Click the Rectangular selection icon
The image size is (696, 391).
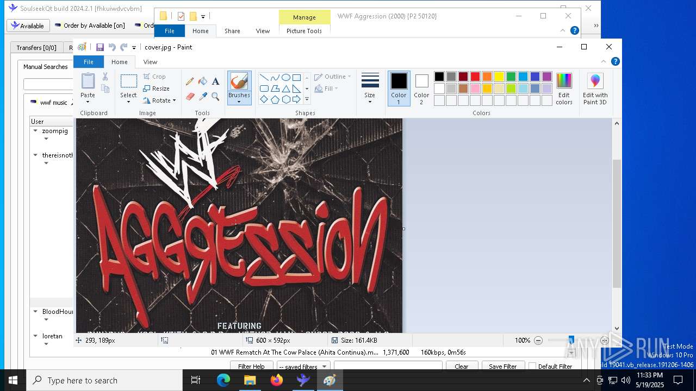[129, 81]
